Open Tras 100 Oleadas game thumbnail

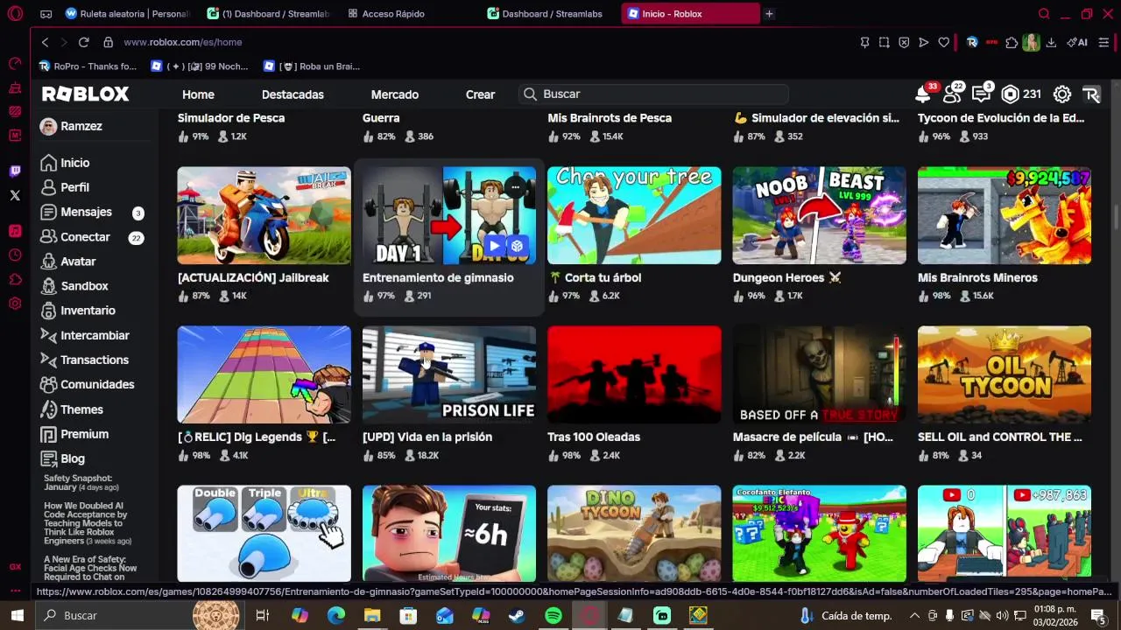(634, 374)
